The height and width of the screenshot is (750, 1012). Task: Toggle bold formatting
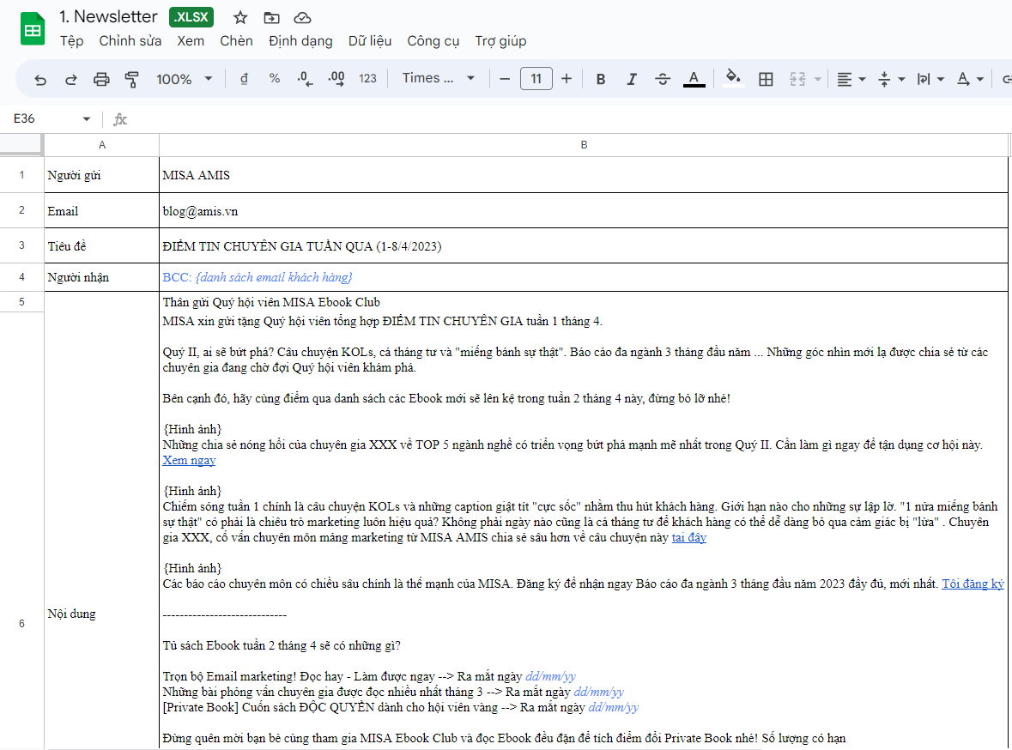coord(600,79)
